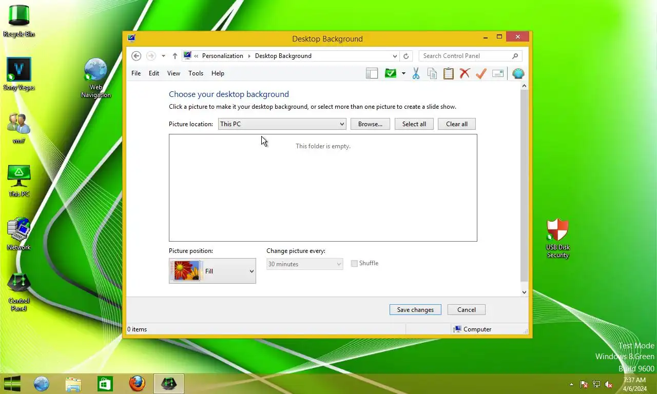Open the 30 minutes interval dropdown

pos(305,264)
